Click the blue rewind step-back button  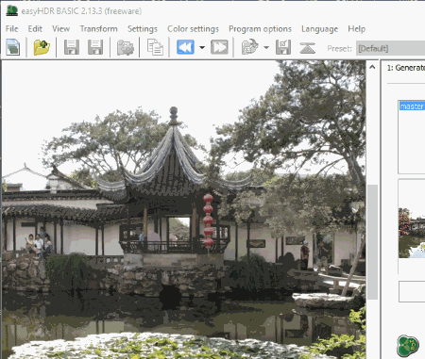coord(185,47)
